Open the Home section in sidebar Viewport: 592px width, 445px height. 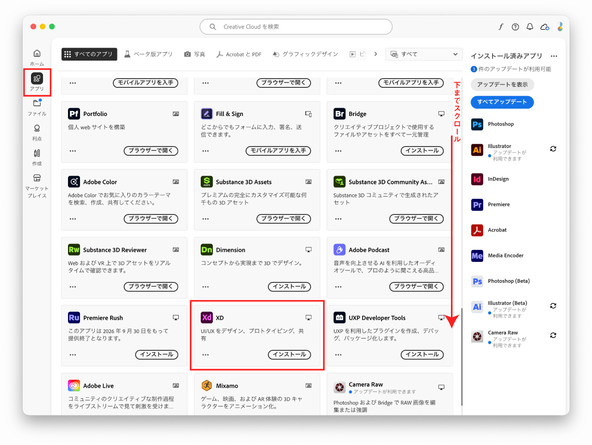[37, 57]
